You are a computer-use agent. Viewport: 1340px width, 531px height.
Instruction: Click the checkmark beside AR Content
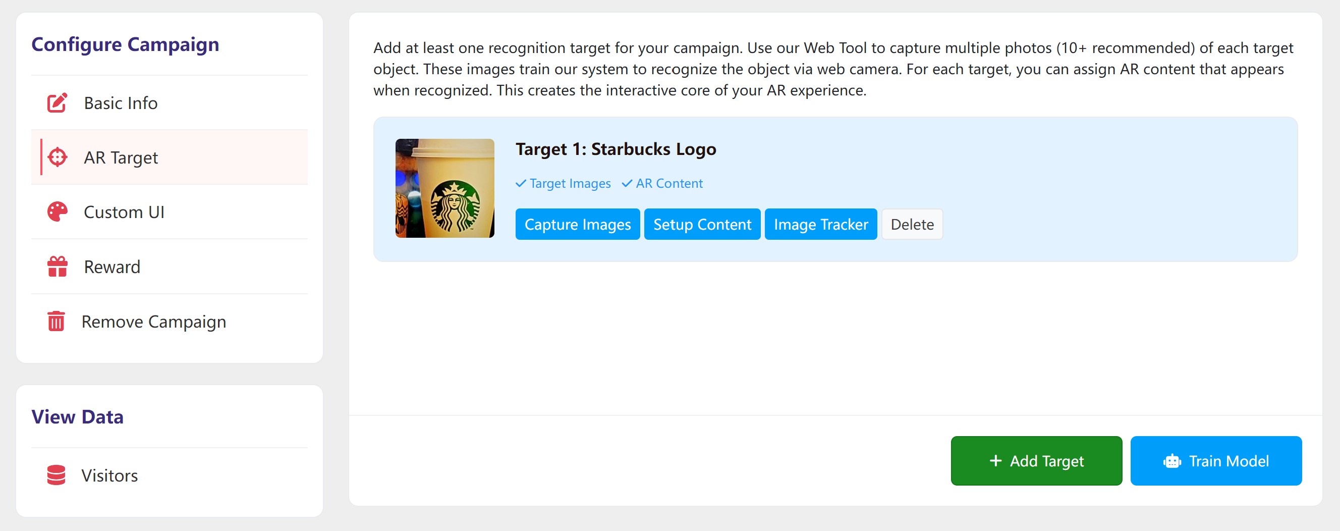click(627, 183)
